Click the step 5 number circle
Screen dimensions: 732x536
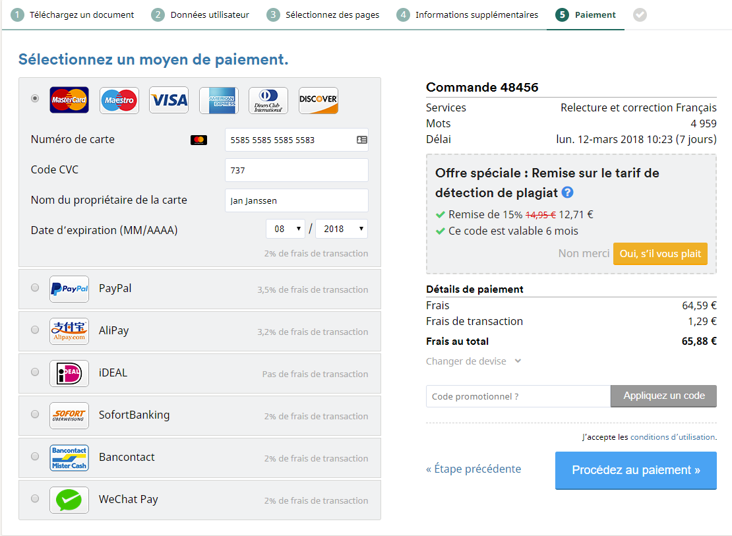[x=562, y=15]
